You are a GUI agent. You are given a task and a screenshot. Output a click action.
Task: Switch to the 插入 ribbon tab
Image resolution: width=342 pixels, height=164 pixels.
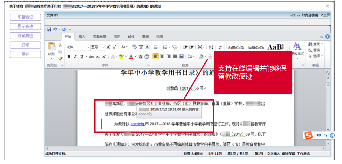click(82, 37)
